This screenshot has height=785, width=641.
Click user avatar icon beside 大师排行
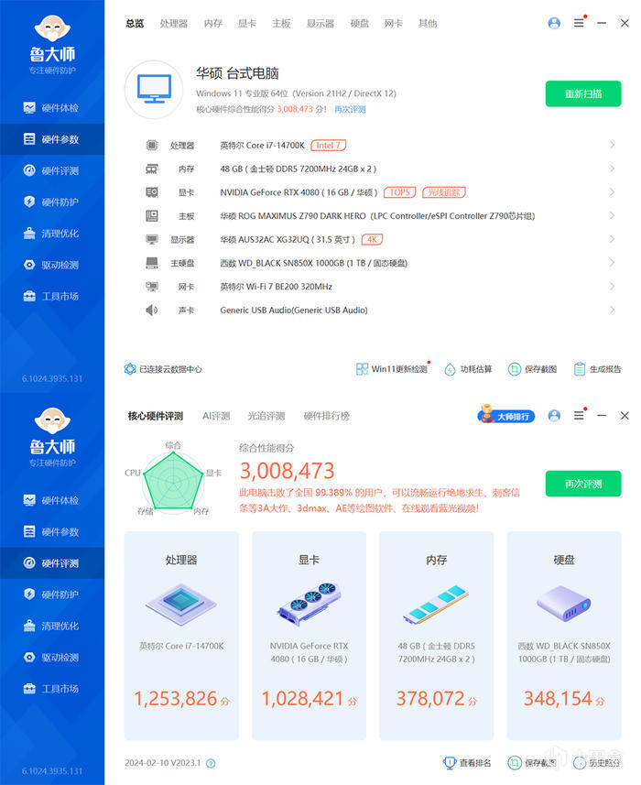(554, 416)
